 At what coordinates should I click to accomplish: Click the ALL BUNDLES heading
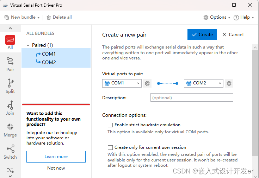[x=40, y=33]
